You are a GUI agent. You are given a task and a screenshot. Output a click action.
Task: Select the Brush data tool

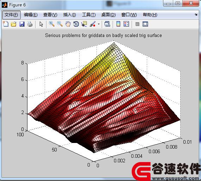click(93, 24)
